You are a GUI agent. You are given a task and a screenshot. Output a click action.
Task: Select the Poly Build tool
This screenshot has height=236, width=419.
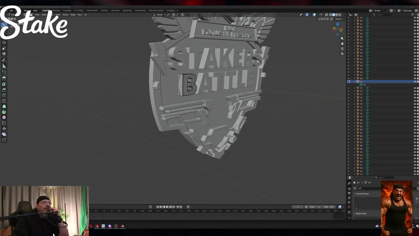point(4,107)
